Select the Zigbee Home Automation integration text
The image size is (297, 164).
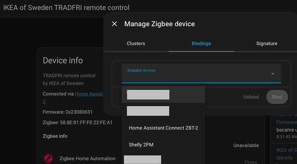point(87,158)
